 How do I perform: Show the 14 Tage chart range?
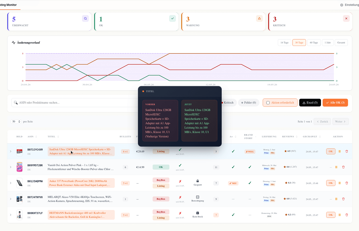(284, 43)
